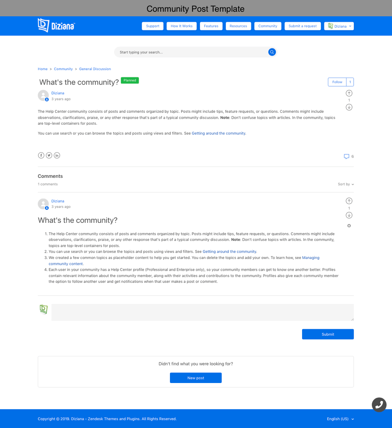Image resolution: width=392 pixels, height=428 pixels.
Task: Expand the Sort by dropdown
Action: pos(346,184)
